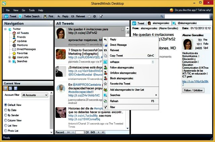Switch to the first Current View layout icon
215x142 pixels.
5,88
